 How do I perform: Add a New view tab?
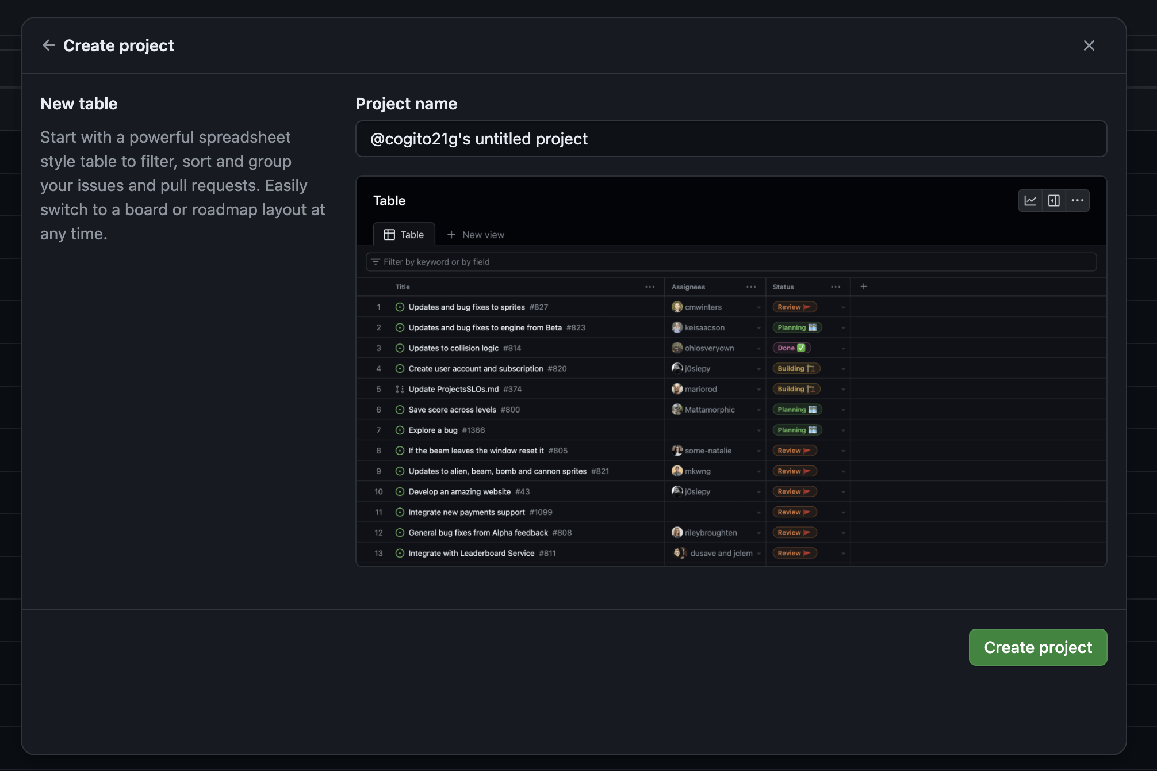[476, 235]
